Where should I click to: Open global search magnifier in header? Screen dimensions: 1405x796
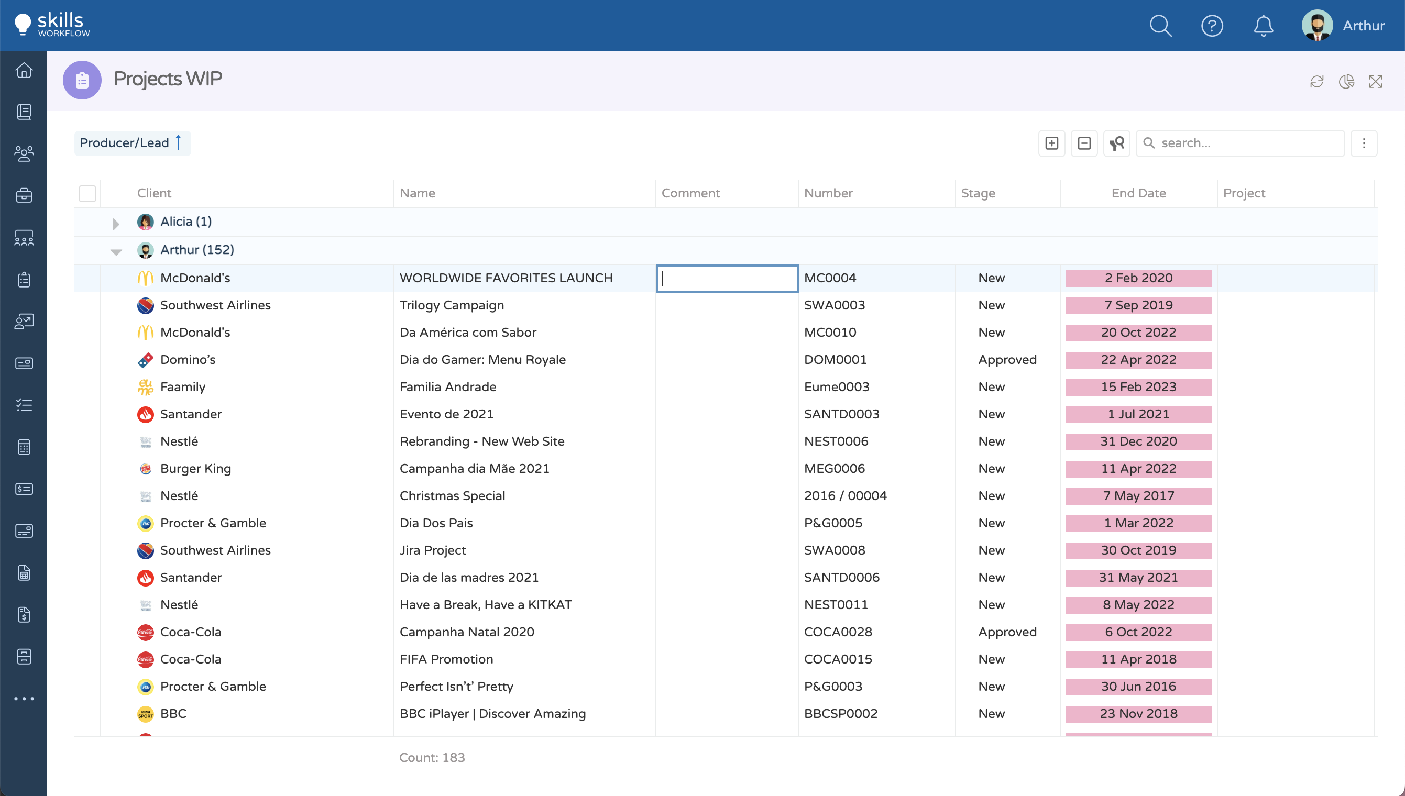1160,26
